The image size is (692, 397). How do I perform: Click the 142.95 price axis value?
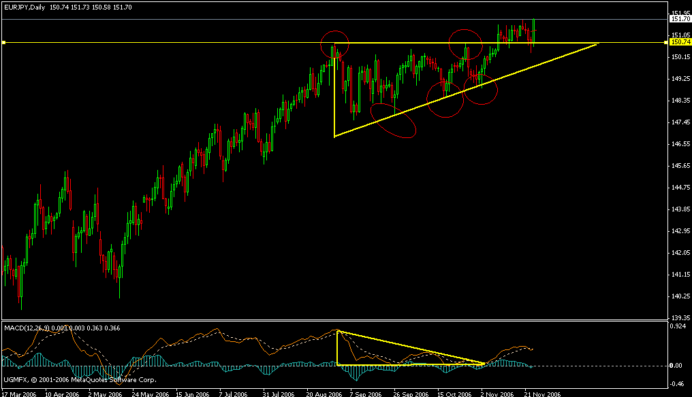(681, 231)
